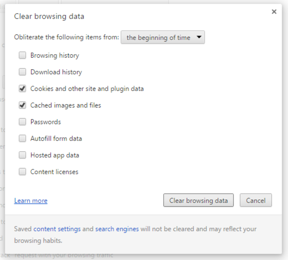Click the Browsing history label text
This screenshot has width=288, height=260.
point(55,55)
